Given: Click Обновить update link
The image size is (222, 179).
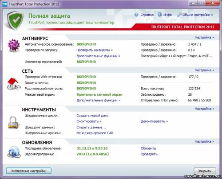Looking at the screenshot, I should 148,148.
